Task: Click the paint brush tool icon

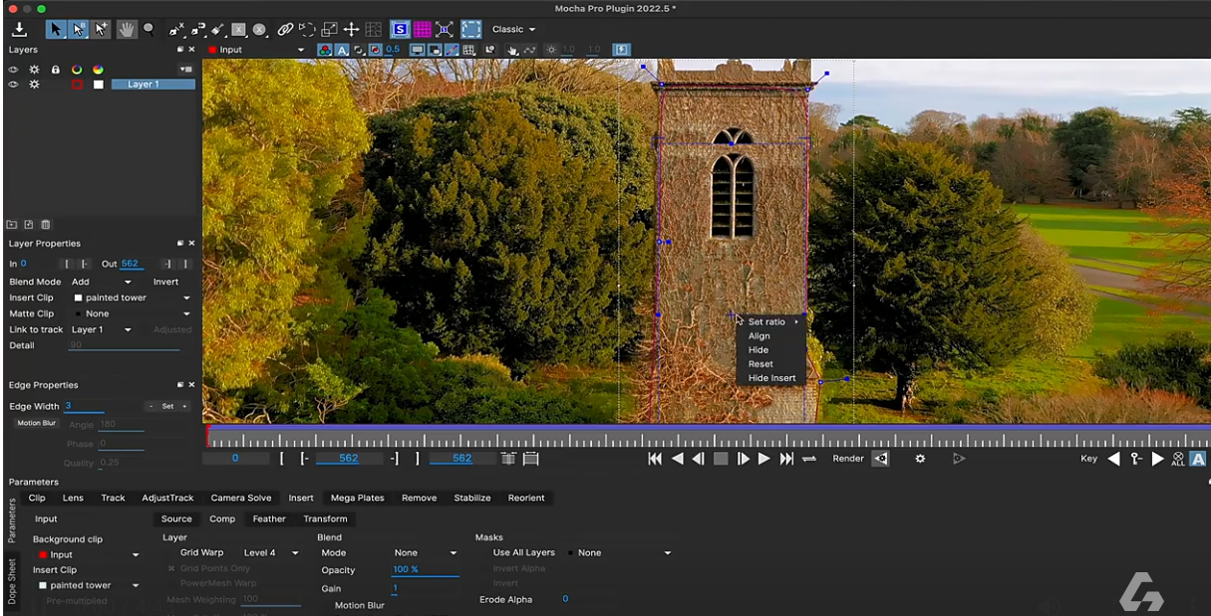Action: point(217,29)
